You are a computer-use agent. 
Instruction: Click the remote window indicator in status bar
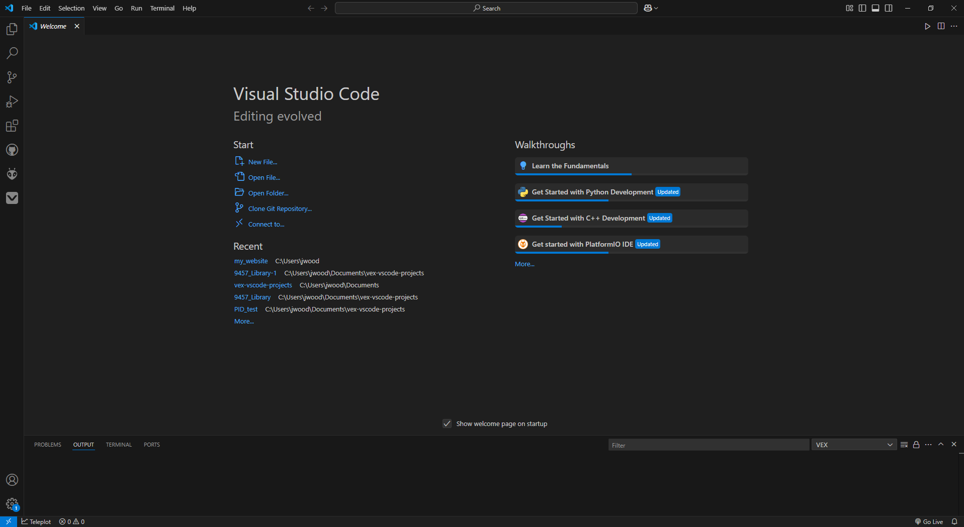pyautogui.click(x=9, y=521)
